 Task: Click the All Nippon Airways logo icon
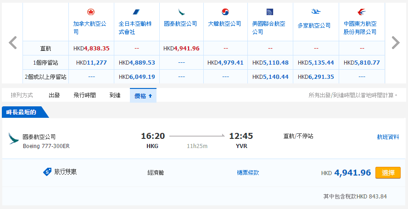(136, 12)
